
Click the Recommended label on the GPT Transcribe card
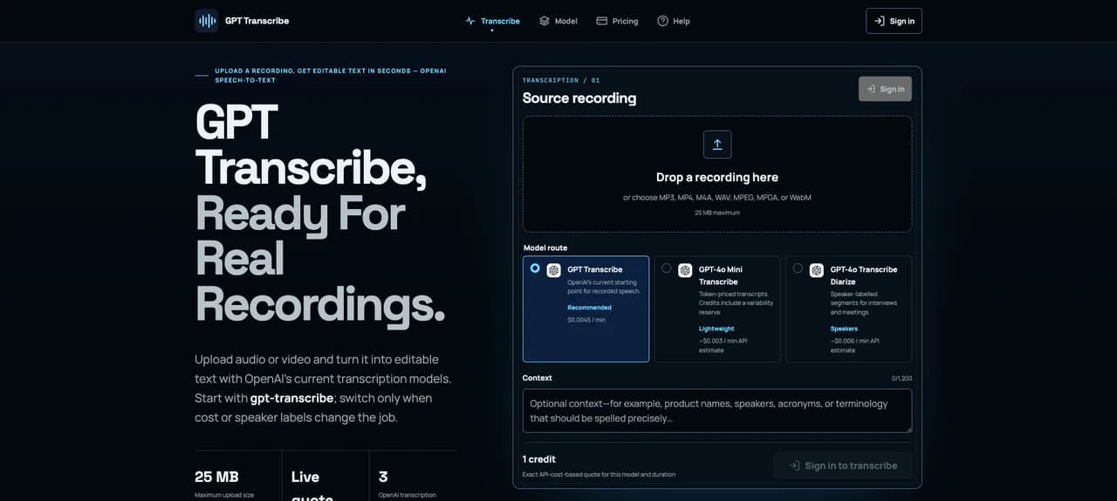(590, 308)
